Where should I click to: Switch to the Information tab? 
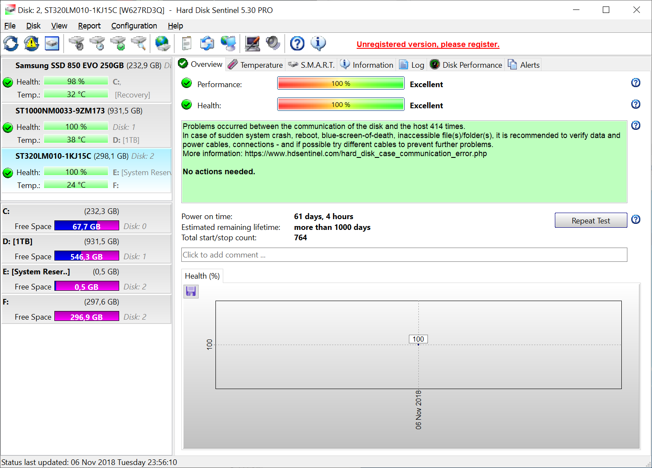click(367, 65)
